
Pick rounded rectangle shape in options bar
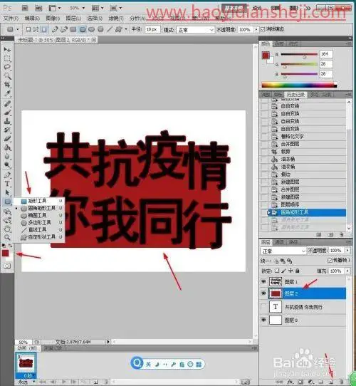83,29
